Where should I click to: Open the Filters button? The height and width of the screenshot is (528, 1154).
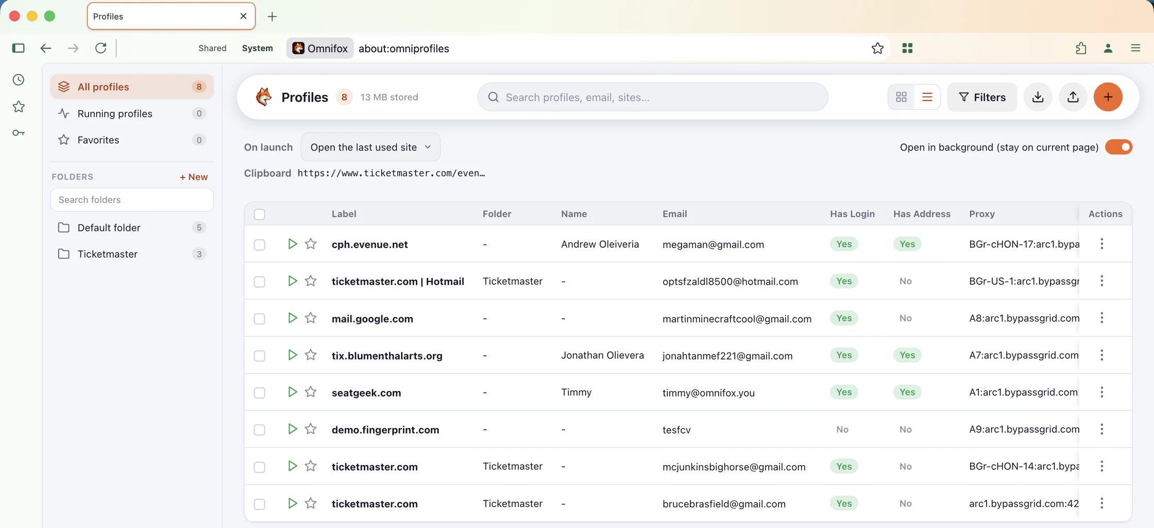tap(981, 97)
